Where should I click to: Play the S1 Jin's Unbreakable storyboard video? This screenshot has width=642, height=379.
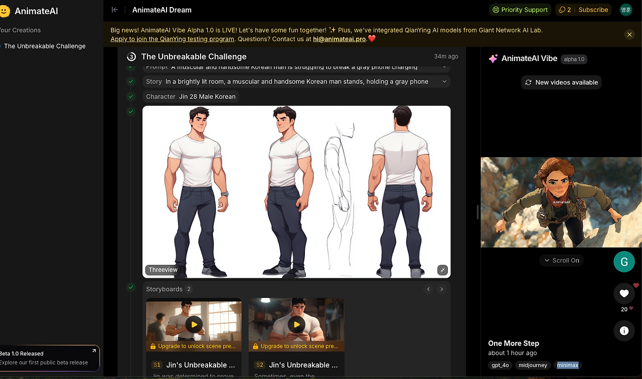194,324
